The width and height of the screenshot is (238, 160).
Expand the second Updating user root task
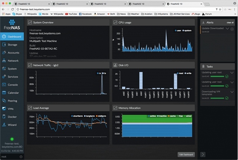coord(232,82)
